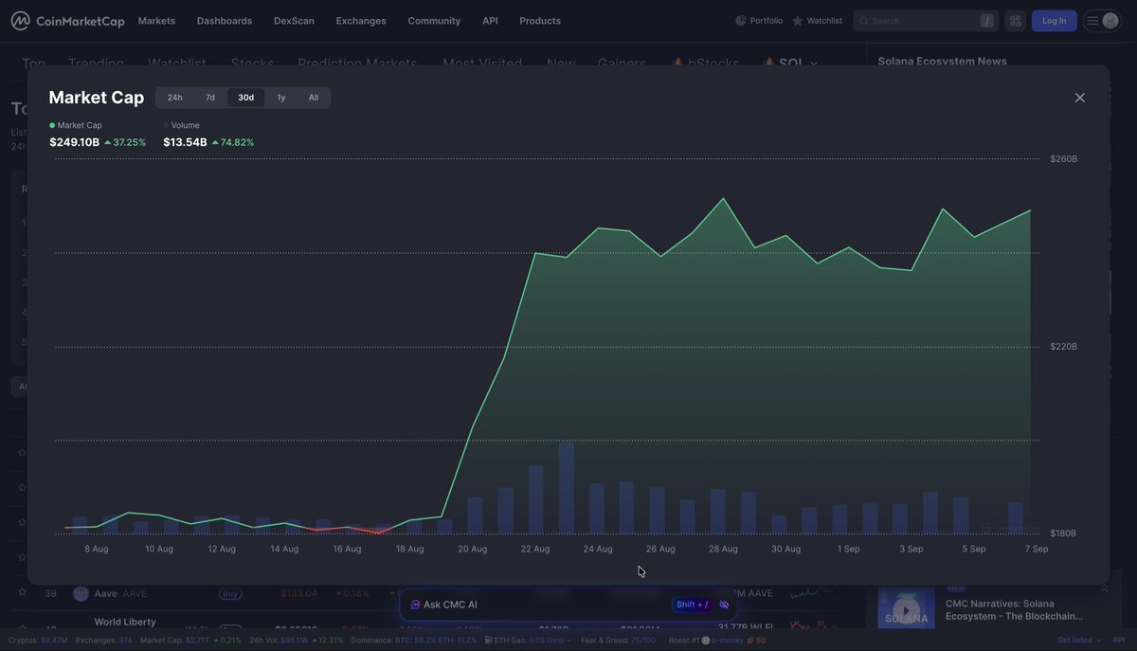Screen dimensions: 1137x651
Task: Open CMC Narratives Solana Ecosystem article
Action: coord(1014,609)
